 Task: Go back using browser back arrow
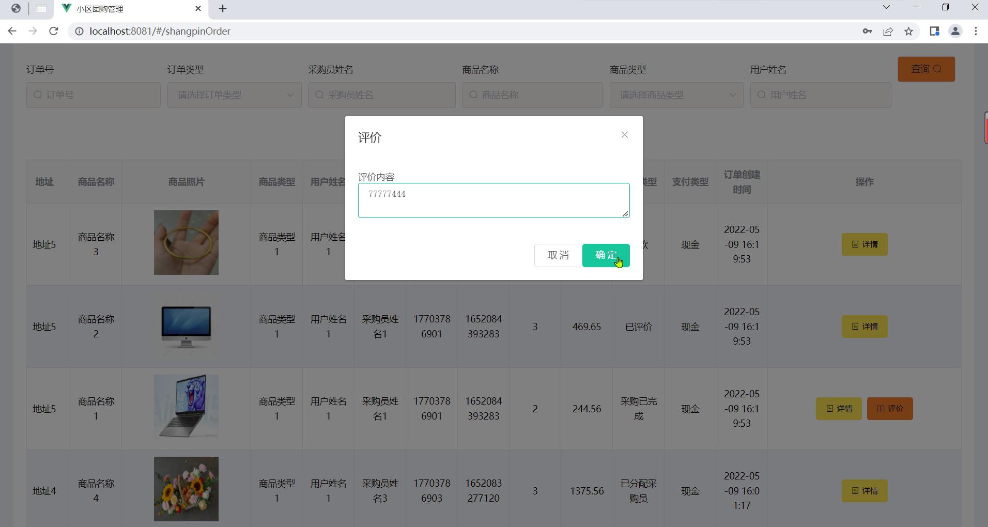[12, 31]
